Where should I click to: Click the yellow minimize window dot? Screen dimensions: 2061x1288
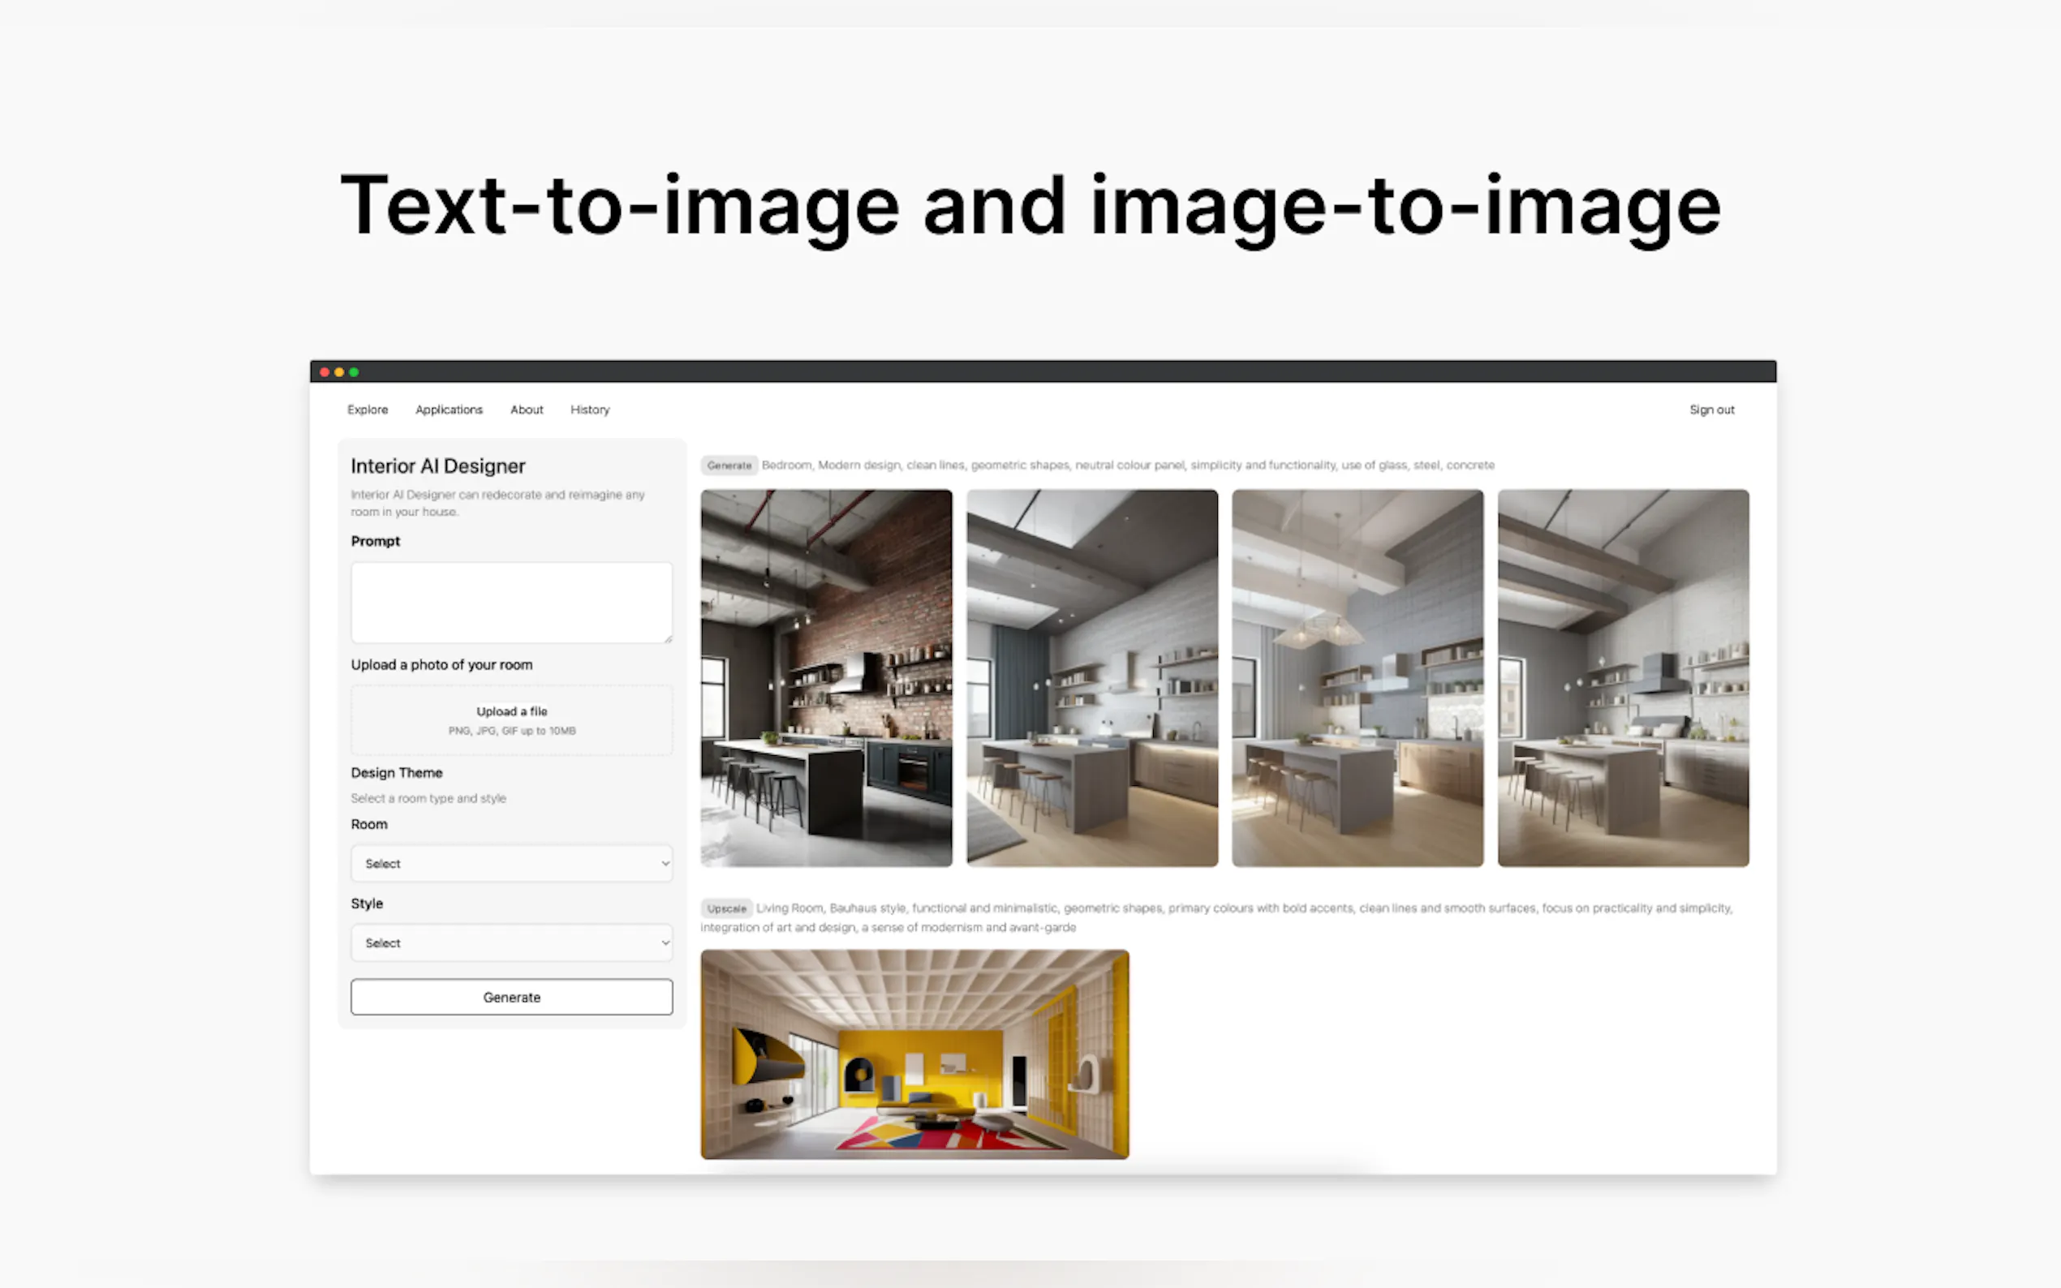point(339,372)
